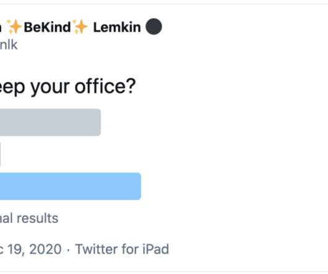Click the word iPad in the source label
The image size is (328, 274).
pyautogui.click(x=155, y=249)
